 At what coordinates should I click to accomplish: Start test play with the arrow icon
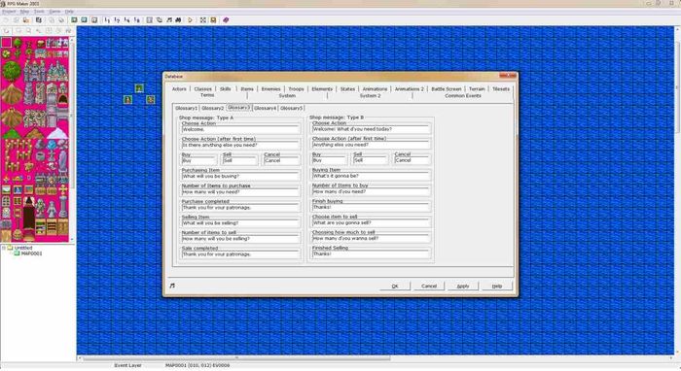point(191,20)
